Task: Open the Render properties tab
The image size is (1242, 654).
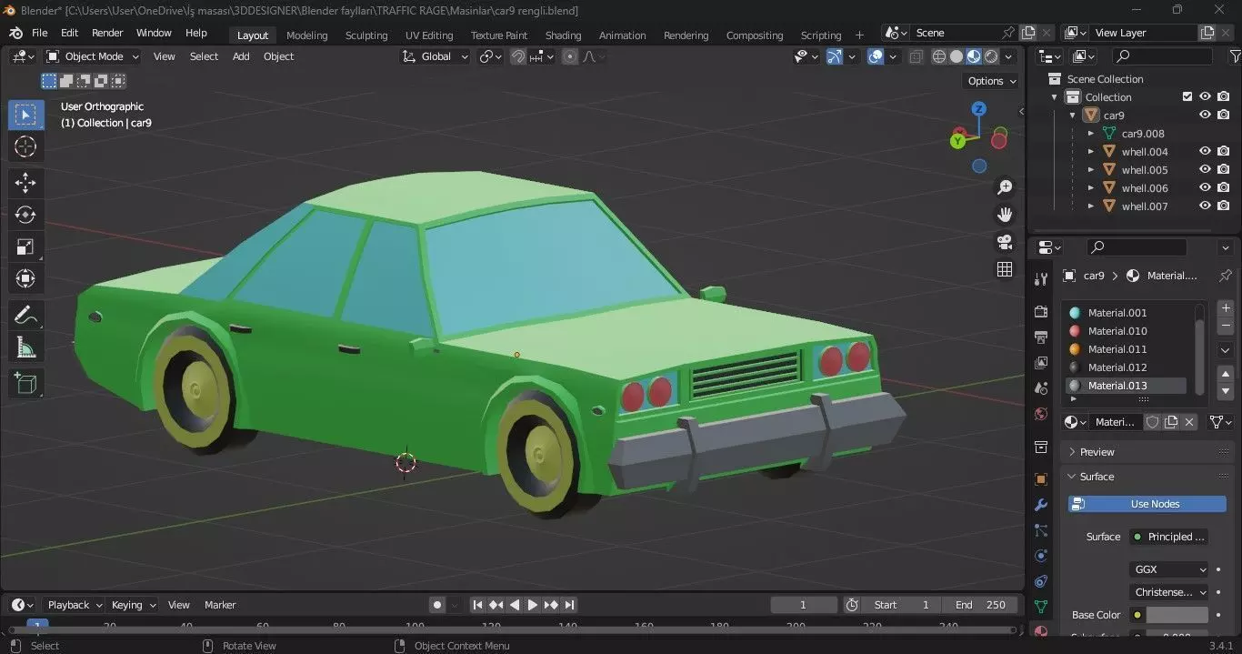Action: 1041,312
